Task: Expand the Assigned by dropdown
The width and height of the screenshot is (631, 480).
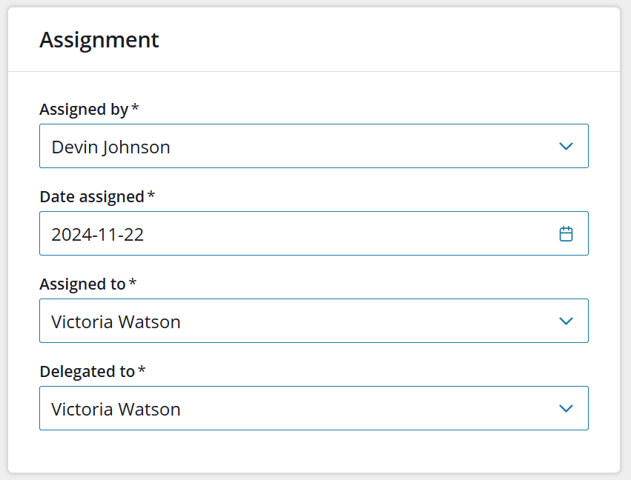Action: click(314, 146)
